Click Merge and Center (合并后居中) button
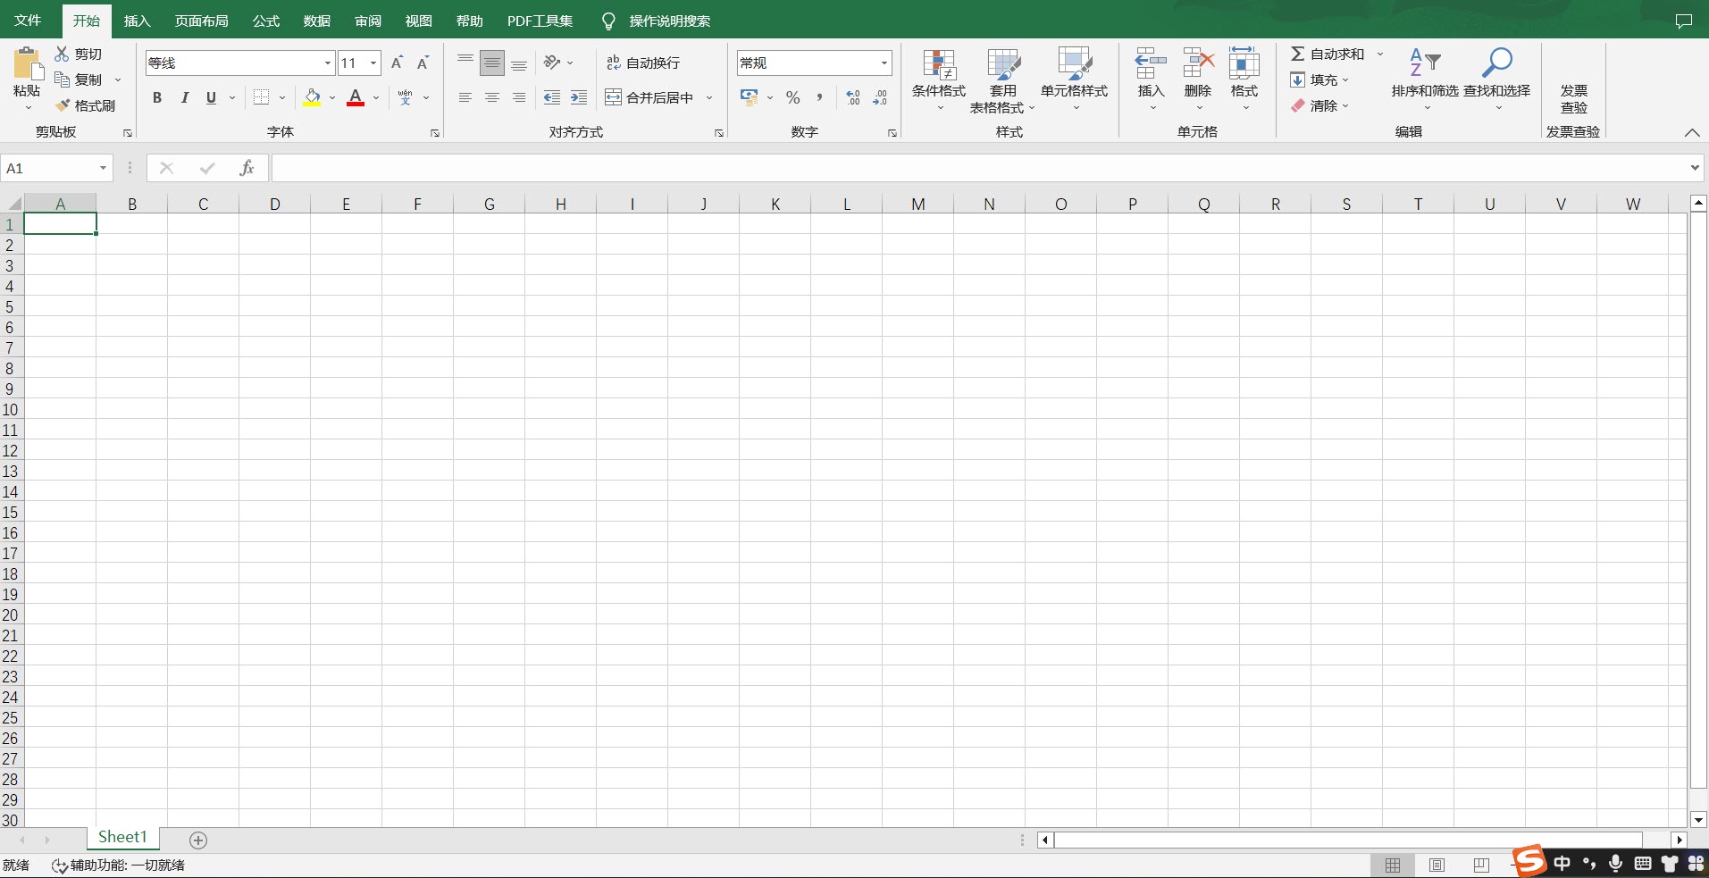 [649, 97]
